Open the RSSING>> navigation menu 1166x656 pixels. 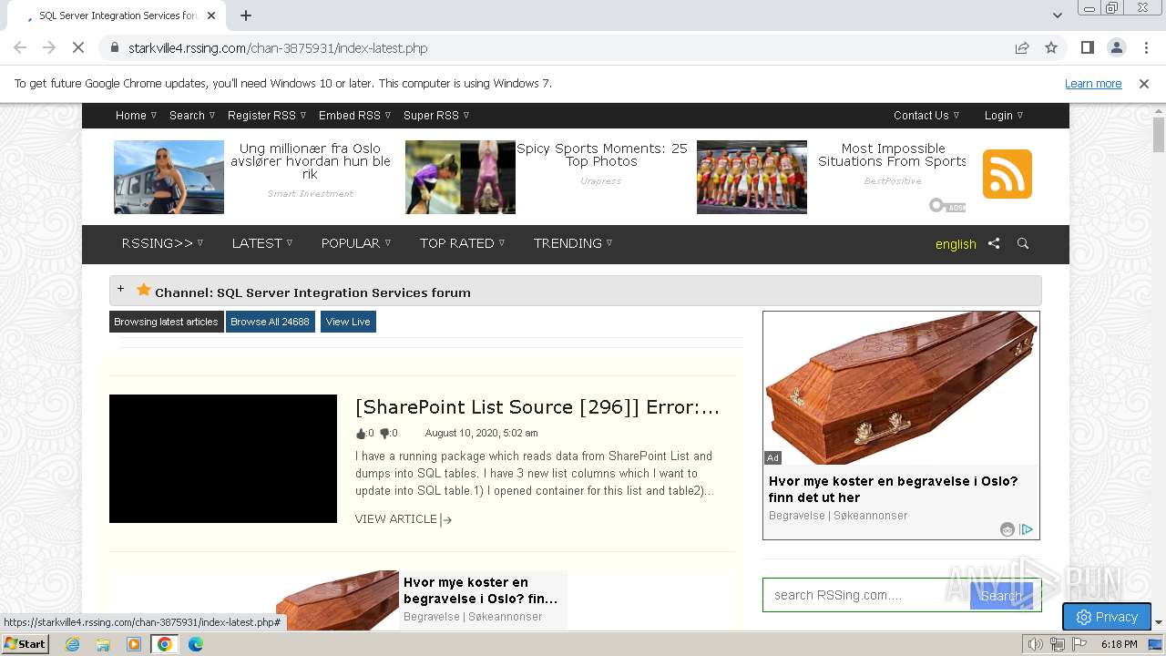tap(162, 243)
